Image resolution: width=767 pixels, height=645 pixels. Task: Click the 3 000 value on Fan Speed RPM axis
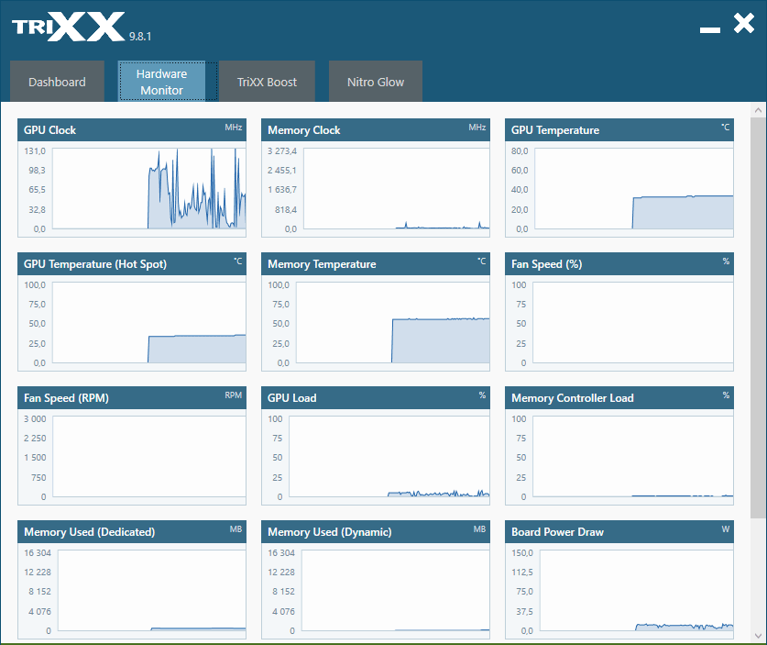click(35, 419)
